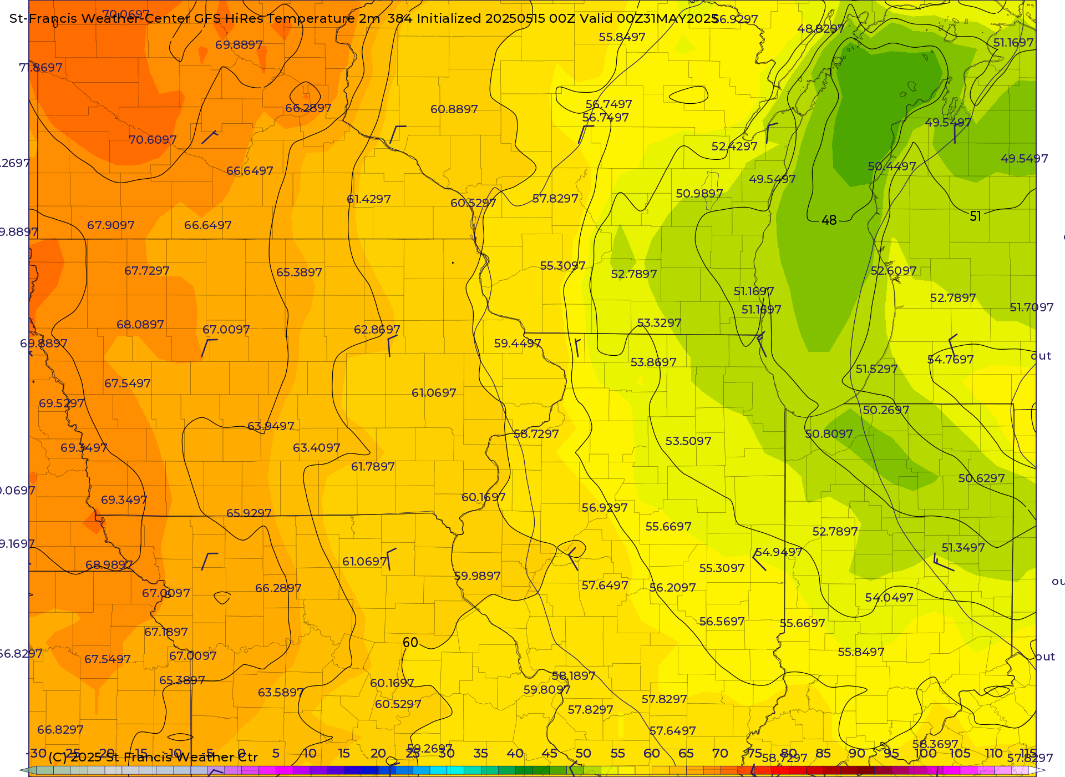The width and height of the screenshot is (1065, 777).
Task: Pick the temperature value 53.8697
Action: coord(653,362)
